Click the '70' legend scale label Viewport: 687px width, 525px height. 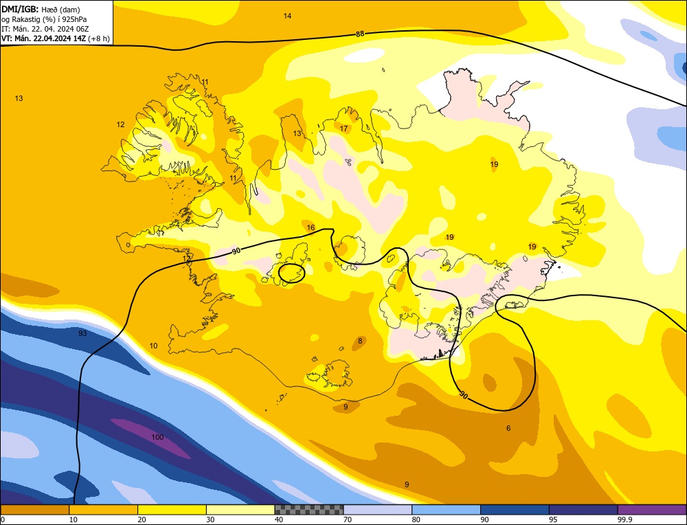point(348,520)
